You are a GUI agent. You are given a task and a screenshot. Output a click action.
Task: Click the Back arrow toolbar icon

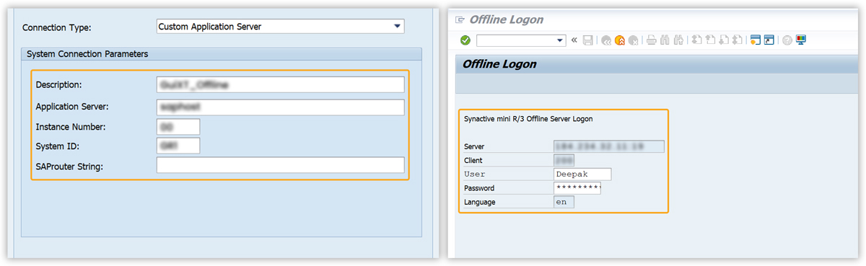[x=606, y=40]
